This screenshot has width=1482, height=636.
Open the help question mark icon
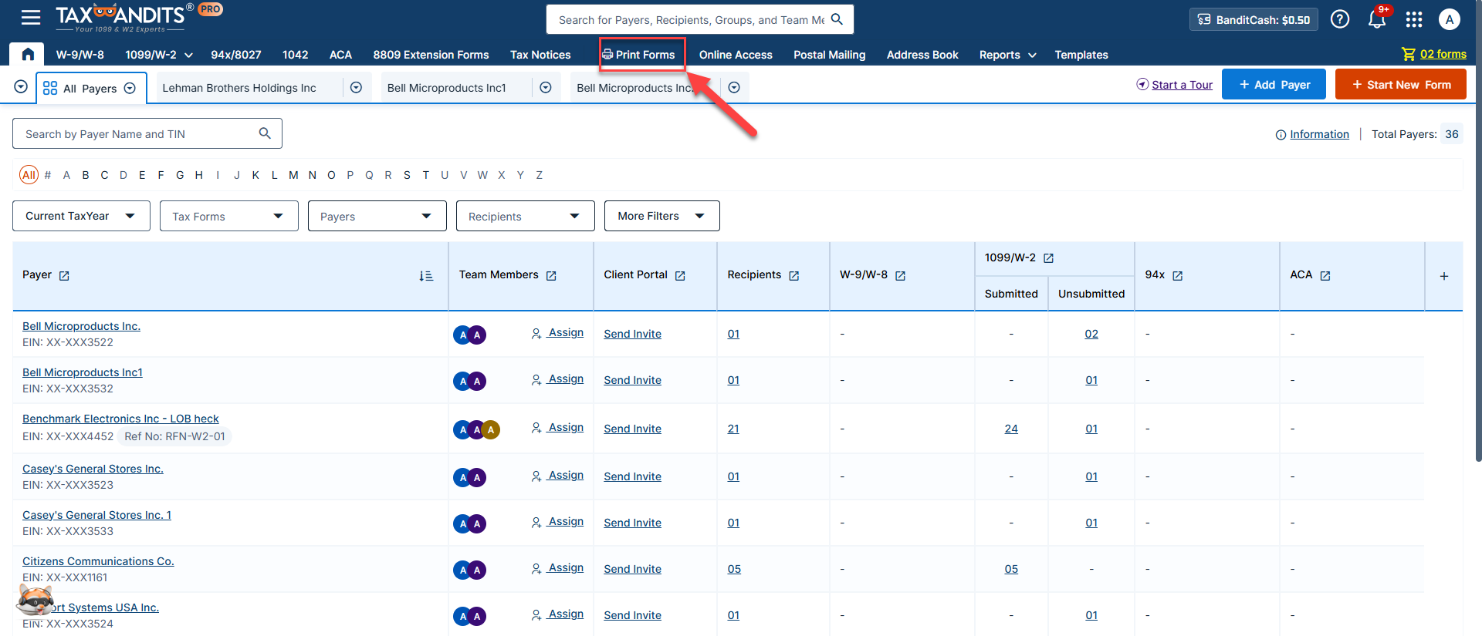click(1340, 19)
